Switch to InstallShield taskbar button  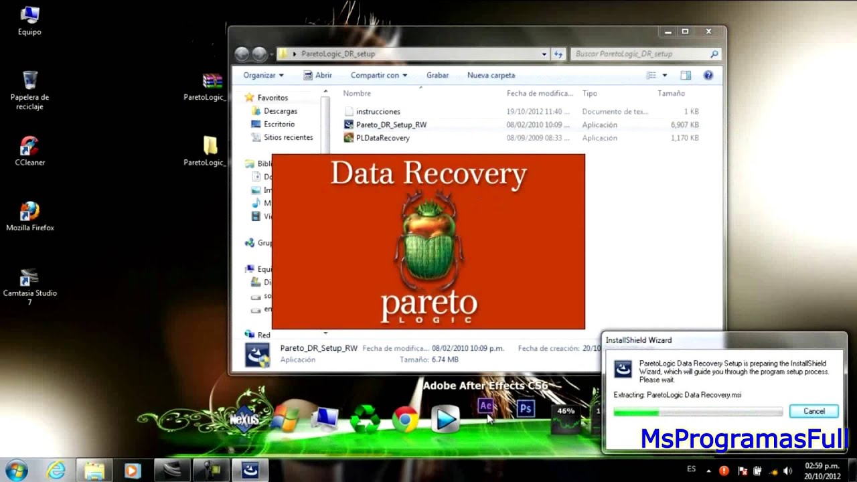coord(250,471)
